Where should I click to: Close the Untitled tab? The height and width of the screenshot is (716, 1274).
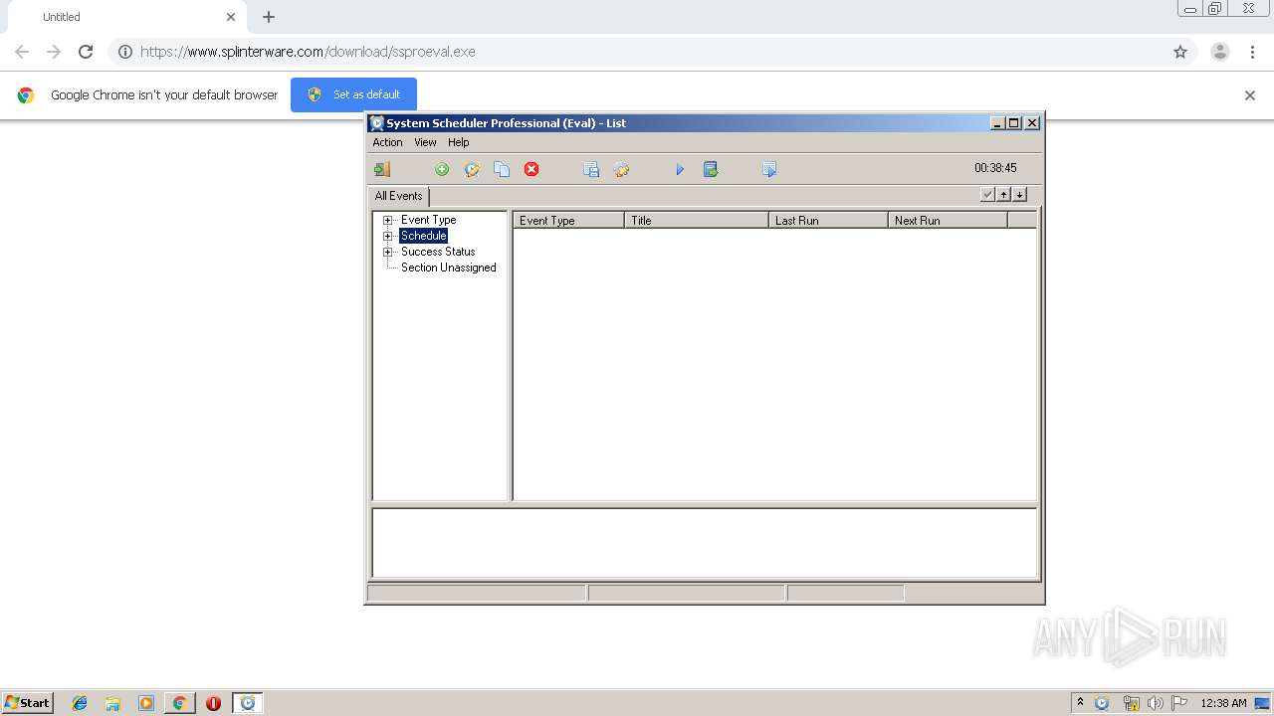pos(231,17)
